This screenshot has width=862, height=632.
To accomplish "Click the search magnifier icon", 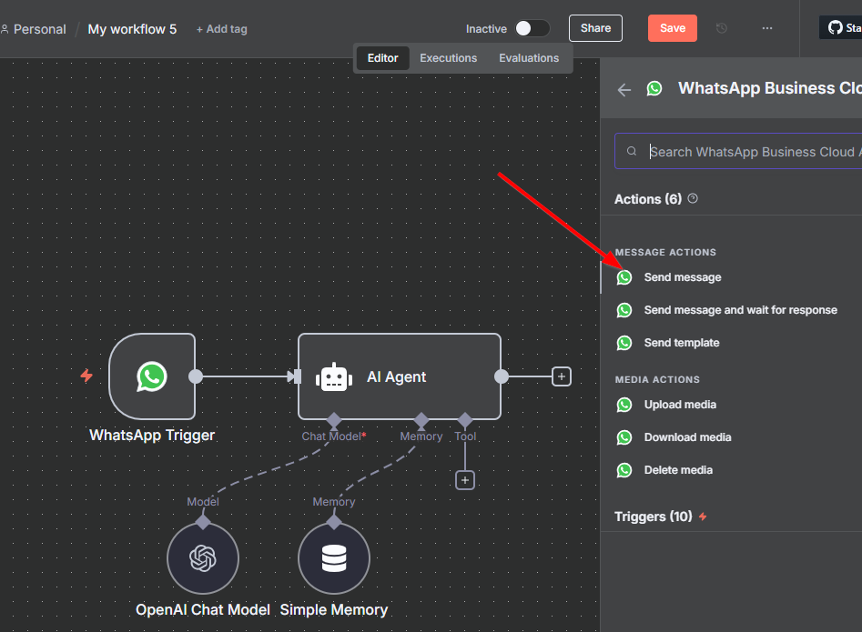I will tap(632, 151).
